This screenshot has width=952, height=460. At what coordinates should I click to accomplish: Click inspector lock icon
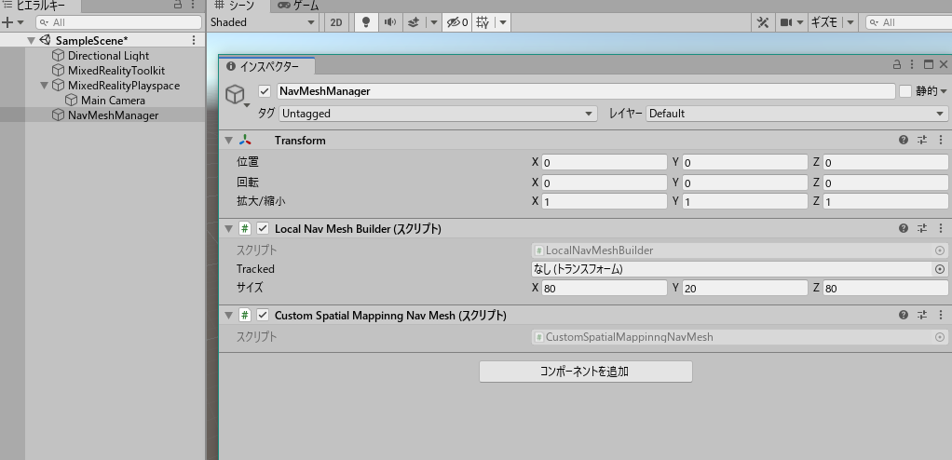pos(897,64)
